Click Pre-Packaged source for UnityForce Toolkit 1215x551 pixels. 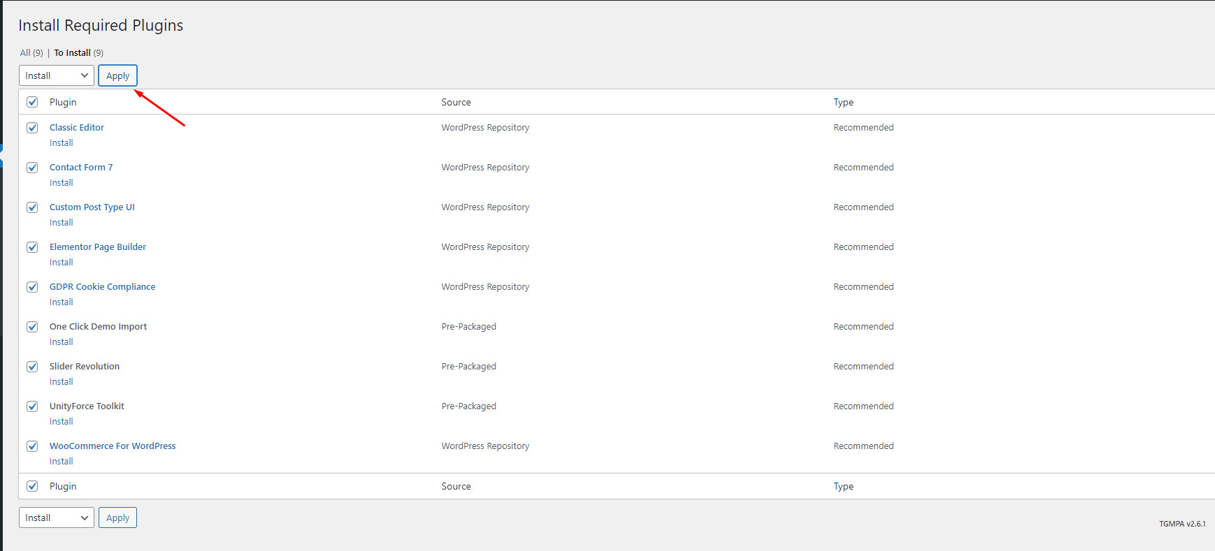[469, 406]
